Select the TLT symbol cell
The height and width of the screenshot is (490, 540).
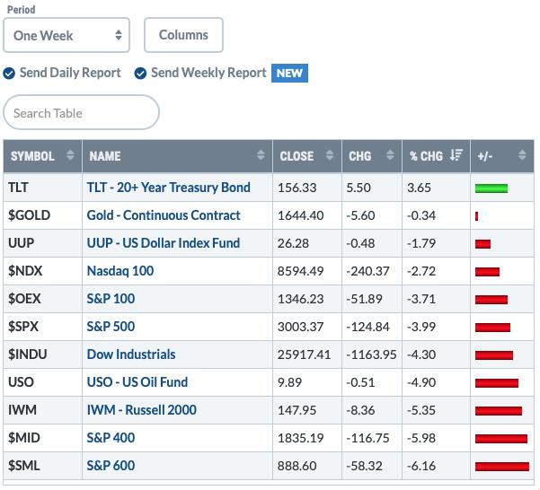point(43,188)
